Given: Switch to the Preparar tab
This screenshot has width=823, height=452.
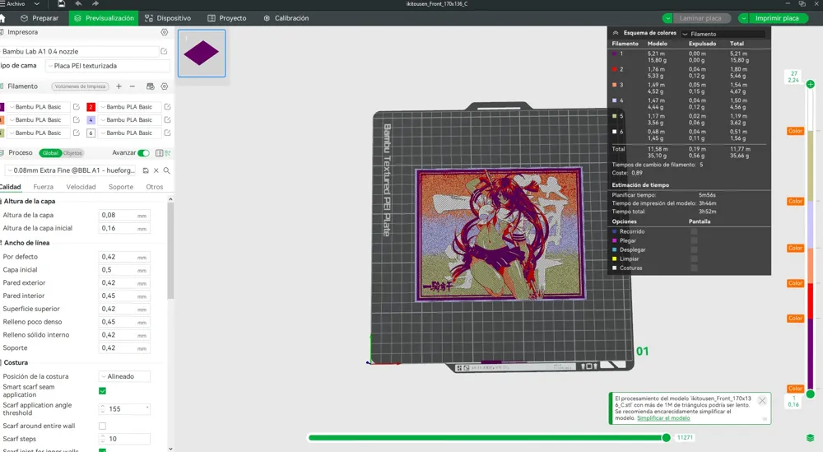Looking at the screenshot, I should tap(40, 18).
